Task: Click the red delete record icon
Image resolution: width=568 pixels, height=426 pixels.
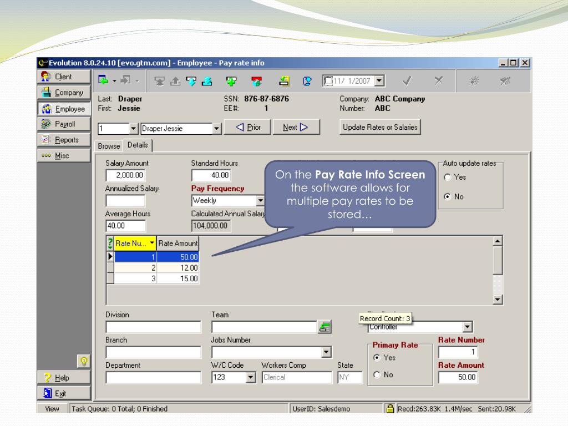Action: [256, 81]
